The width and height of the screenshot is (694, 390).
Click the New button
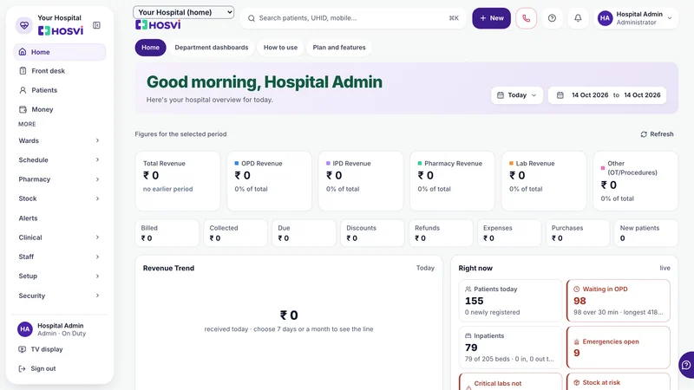point(491,18)
